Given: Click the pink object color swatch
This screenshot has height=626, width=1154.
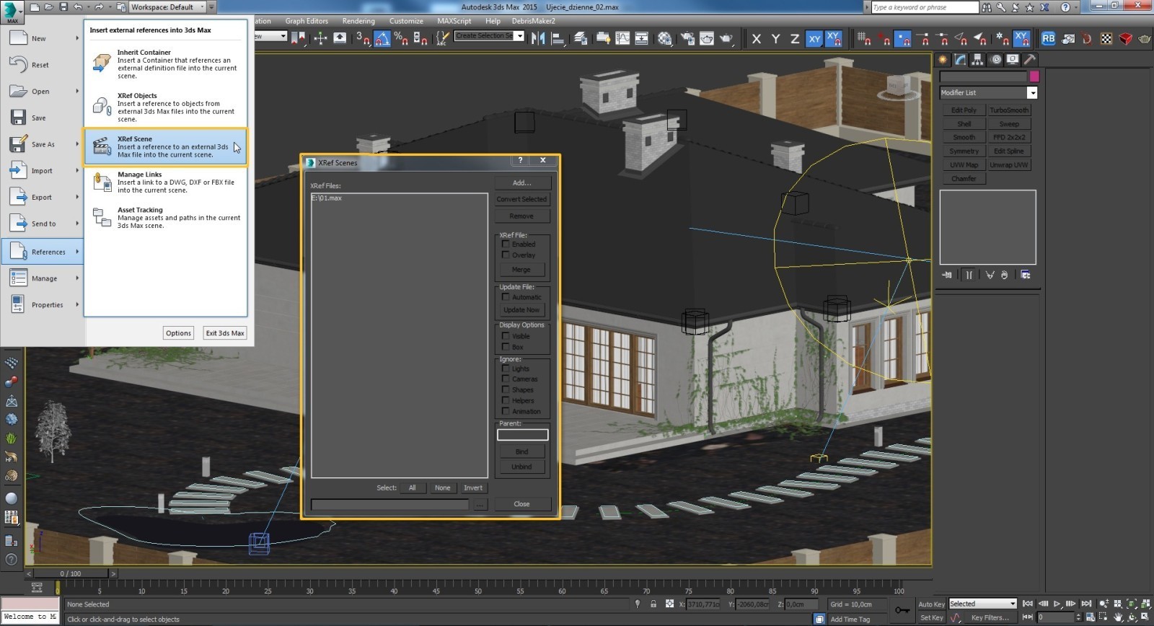Looking at the screenshot, I should (1034, 76).
